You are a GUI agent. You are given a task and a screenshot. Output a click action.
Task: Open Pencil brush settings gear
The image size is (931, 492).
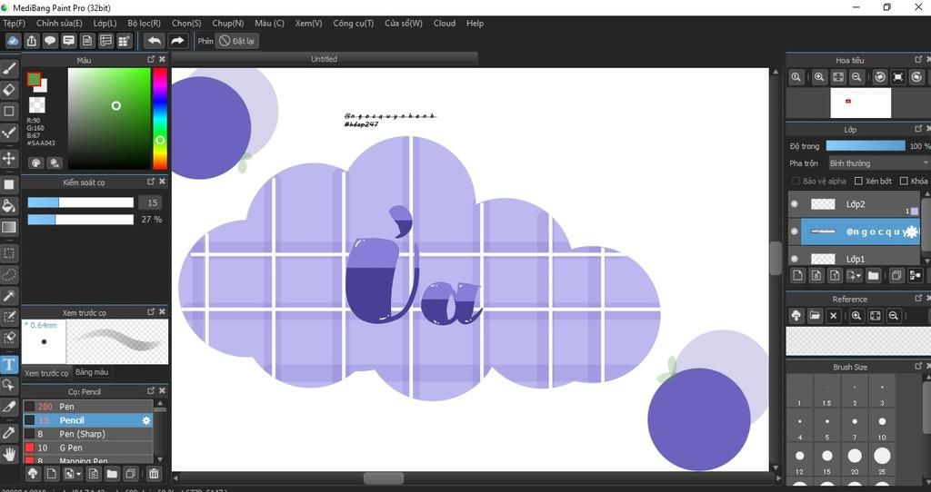146,420
